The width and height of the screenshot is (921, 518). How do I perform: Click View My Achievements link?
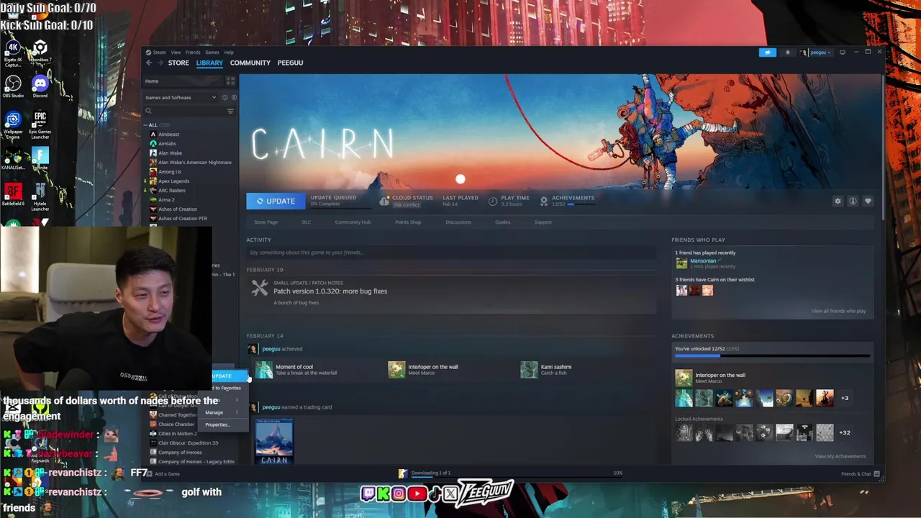(840, 456)
